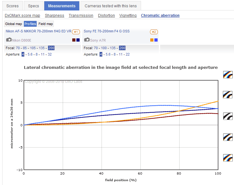Viewport: 234px width, 185px height.
Task: Click the orange color swatch for Sony
Action: click(152, 40)
